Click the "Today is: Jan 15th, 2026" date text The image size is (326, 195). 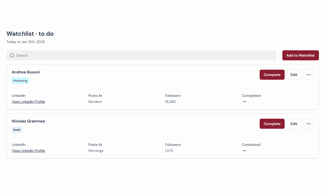[x=26, y=42]
